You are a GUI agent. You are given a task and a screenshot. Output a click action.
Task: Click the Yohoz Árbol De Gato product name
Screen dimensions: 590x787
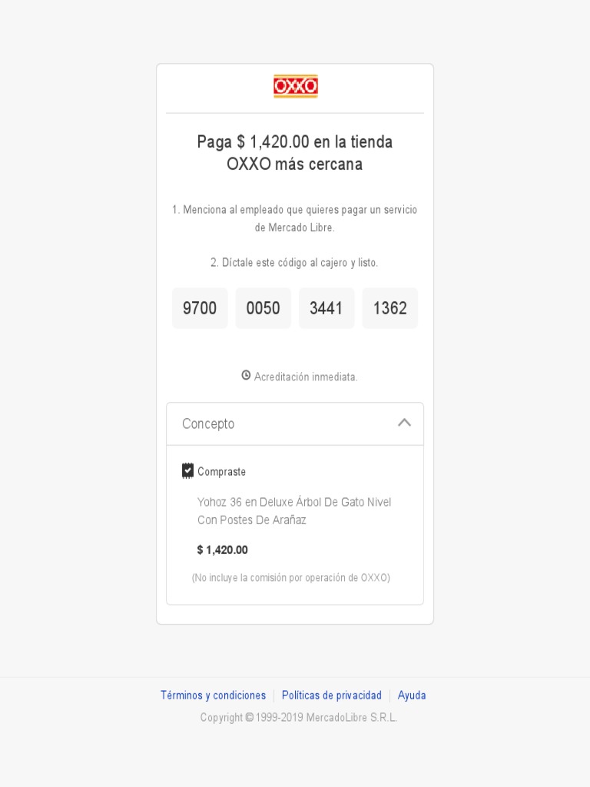(294, 511)
